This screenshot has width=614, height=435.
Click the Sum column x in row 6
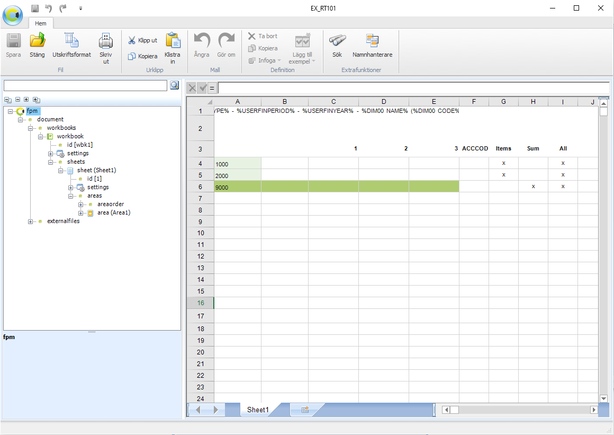534,187
